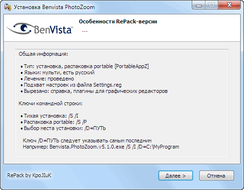The image size is (244, 190).
Task: Click the RePack by KpoJIuK label
Action: tap(29, 175)
